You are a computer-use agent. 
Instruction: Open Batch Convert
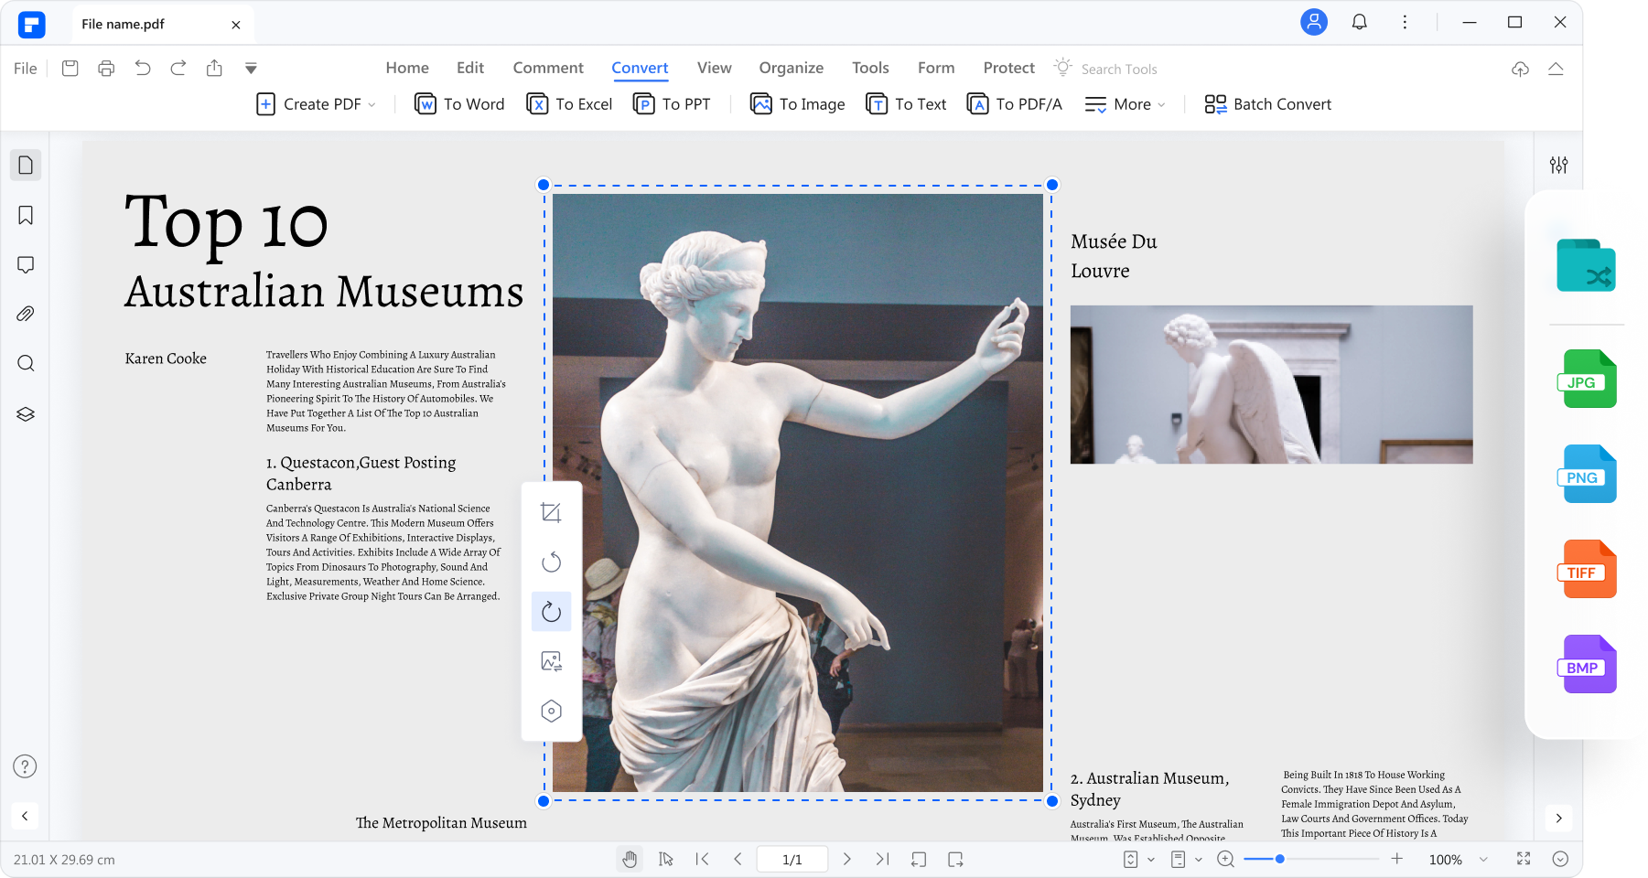(1267, 104)
